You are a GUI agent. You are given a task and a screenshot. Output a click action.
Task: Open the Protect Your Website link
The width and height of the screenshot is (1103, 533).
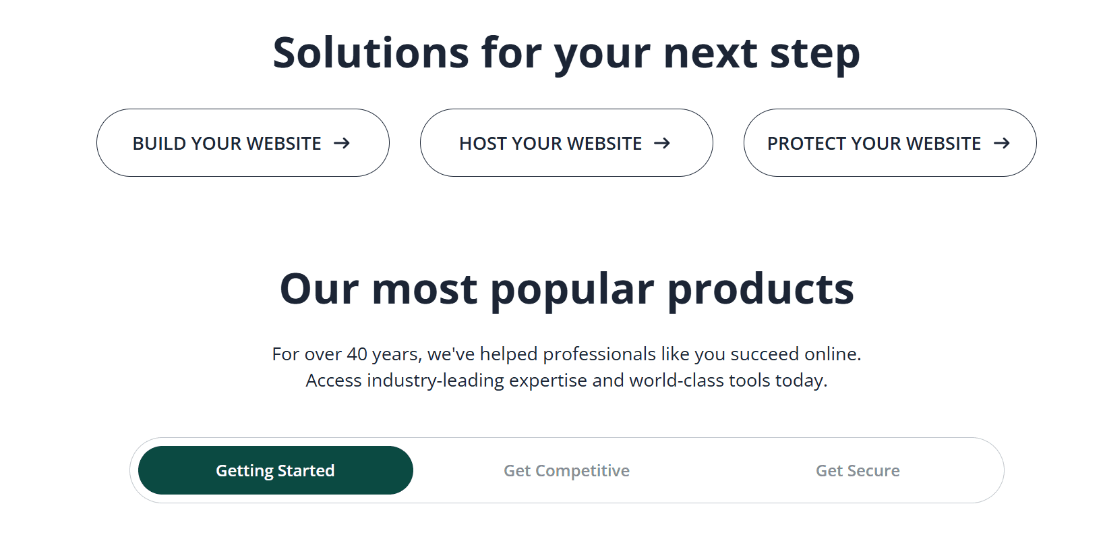pos(889,143)
